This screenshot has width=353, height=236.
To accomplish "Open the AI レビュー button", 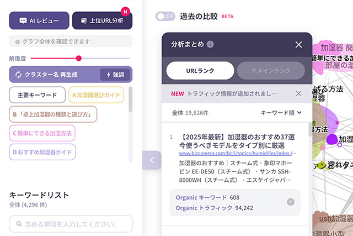I will [x=39, y=20].
